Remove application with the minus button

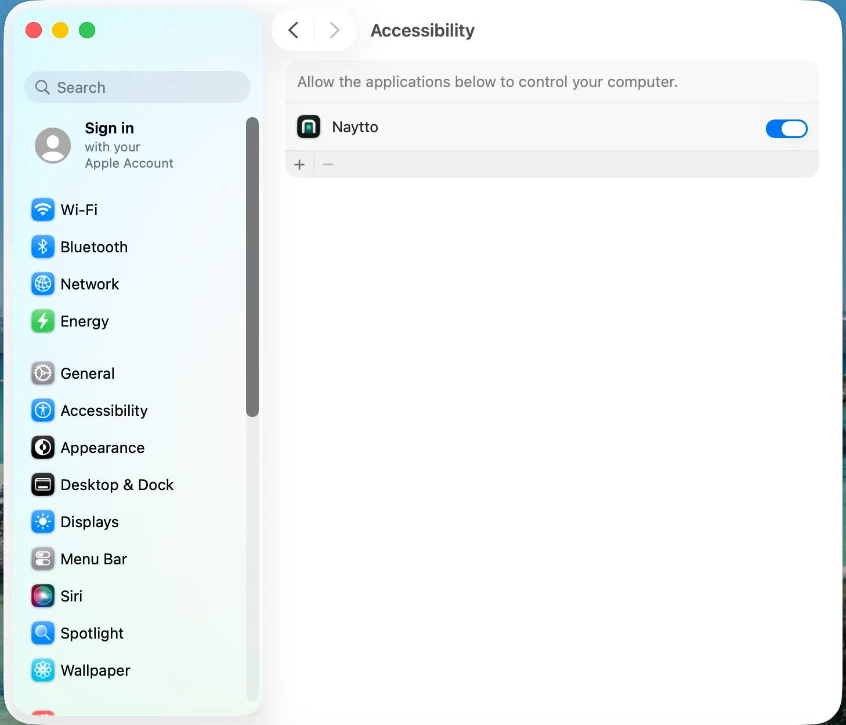(x=328, y=165)
